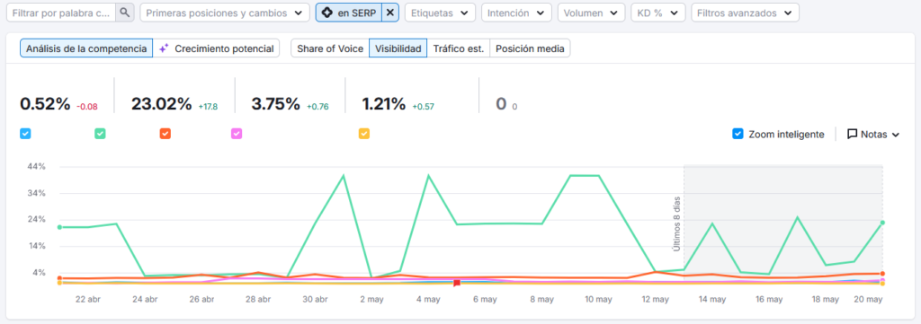Click the +17.8 change indicator
The height and width of the screenshot is (324, 921).
pos(208,107)
